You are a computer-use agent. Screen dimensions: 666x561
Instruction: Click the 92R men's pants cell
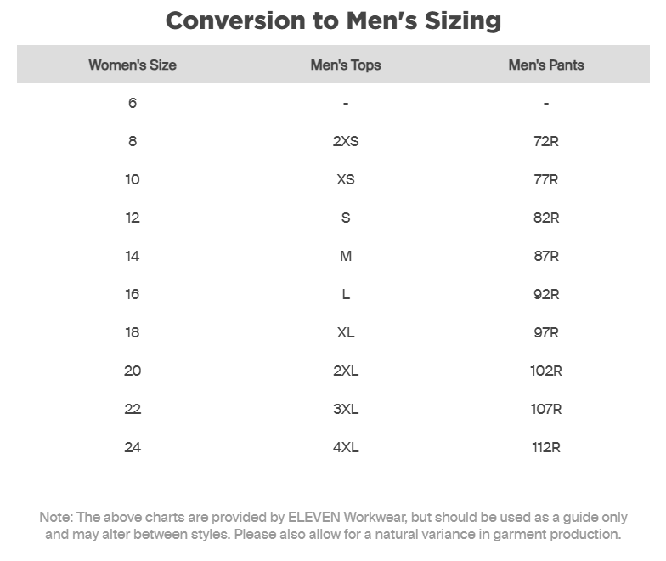546,294
